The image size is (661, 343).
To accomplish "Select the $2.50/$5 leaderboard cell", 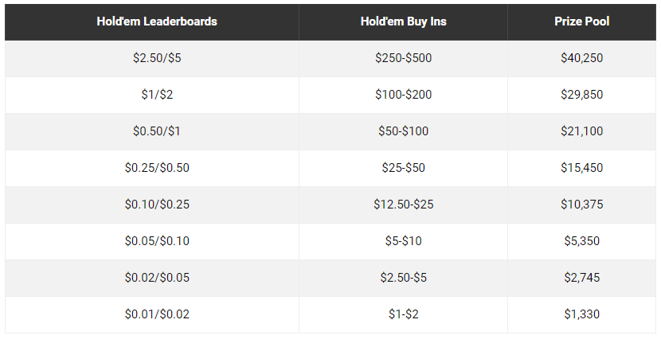I will coord(157,58).
